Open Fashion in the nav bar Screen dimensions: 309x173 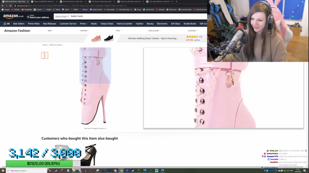tap(139, 24)
